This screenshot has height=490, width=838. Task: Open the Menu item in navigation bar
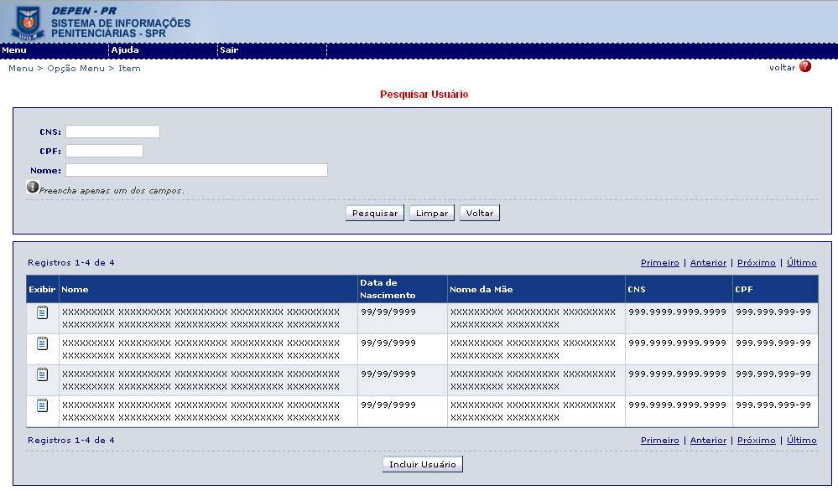(x=15, y=50)
